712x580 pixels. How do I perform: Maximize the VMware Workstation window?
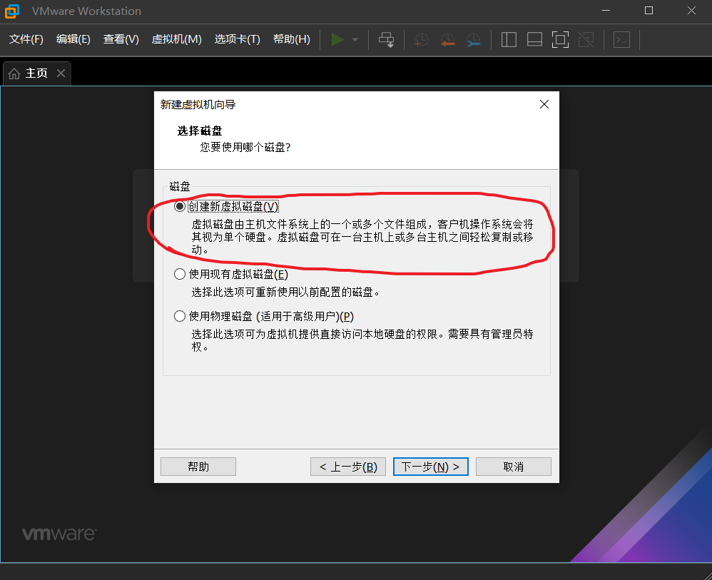tap(649, 11)
